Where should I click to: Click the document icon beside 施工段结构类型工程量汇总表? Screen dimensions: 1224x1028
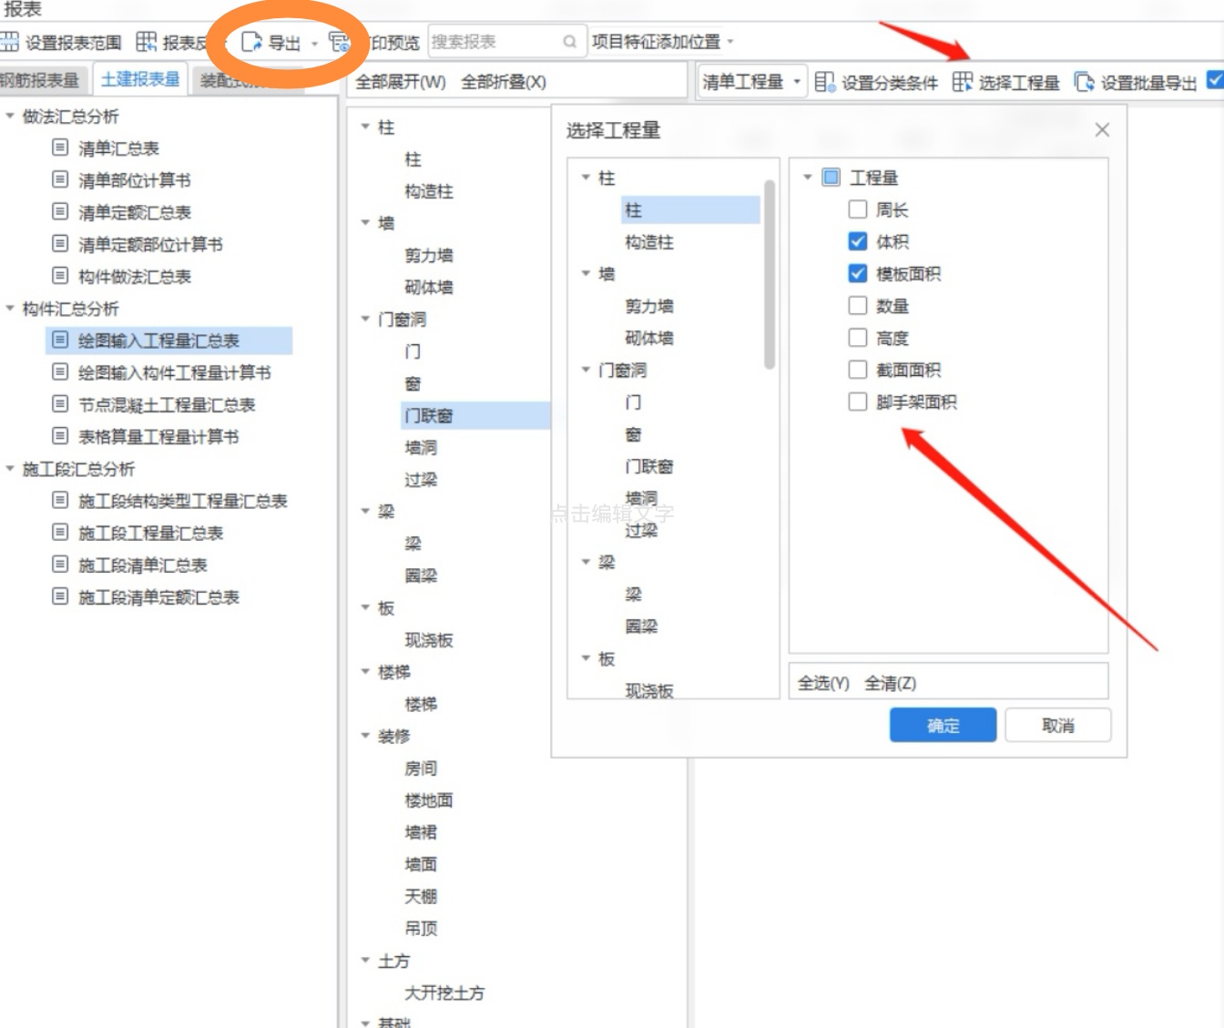pos(60,500)
